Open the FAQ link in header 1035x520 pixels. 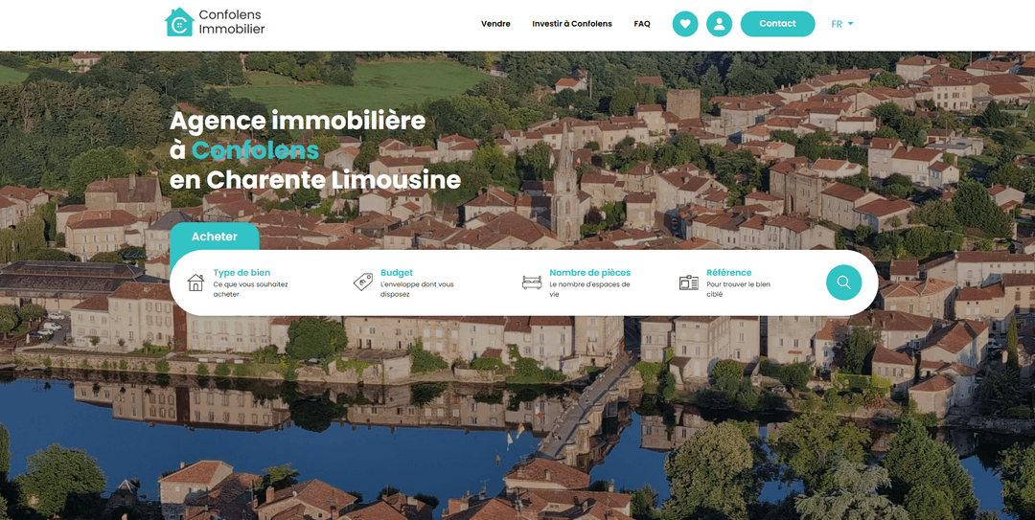tap(642, 24)
